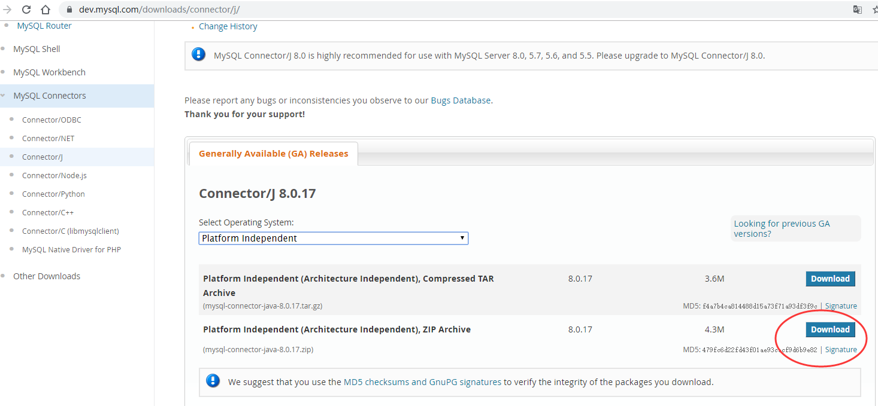Open the Change History link

tap(228, 26)
